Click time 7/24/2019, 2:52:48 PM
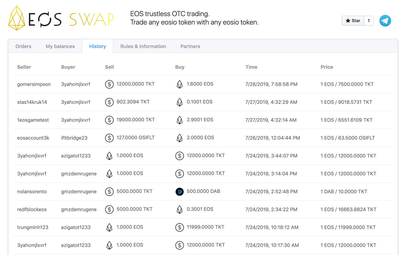This screenshot has height=255, width=406. coord(272,192)
